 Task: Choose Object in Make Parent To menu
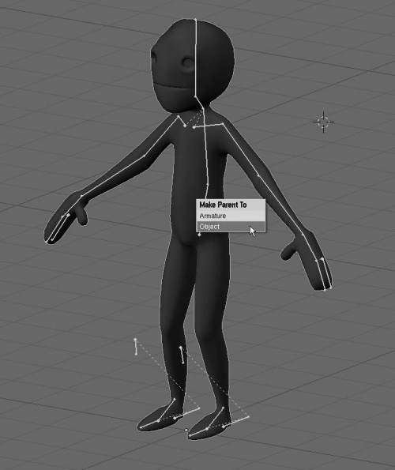pyautogui.click(x=231, y=227)
